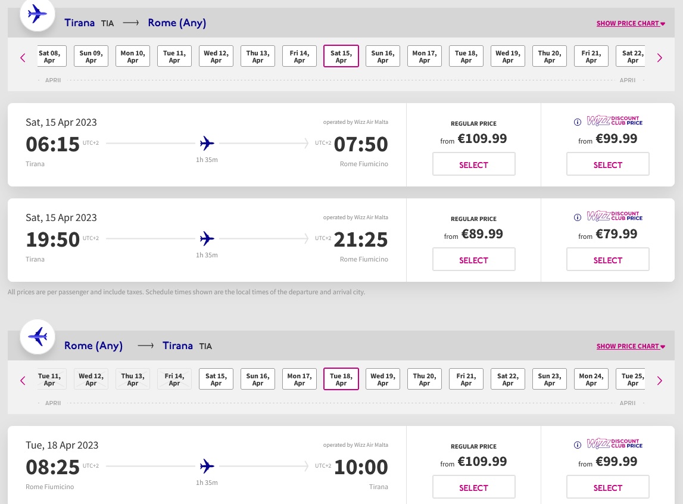683x504 pixels.
Task: Go to previous outbound dates arrow
Action: click(23, 58)
